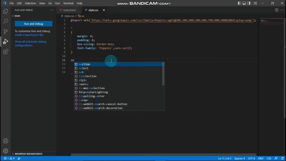This screenshot has height=161, width=286.
Task: Open the Explorer view in activity bar
Action: 5,11
